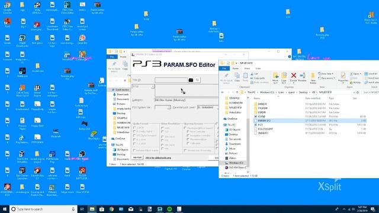Image resolution: width=379 pixels, height=213 pixels.
Task: Open File tab in back Explorer window
Action: (x=112, y=57)
